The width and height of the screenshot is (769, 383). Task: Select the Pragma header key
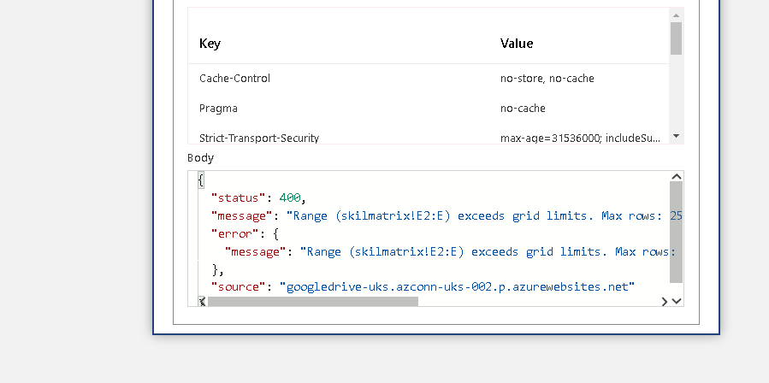pyautogui.click(x=218, y=109)
